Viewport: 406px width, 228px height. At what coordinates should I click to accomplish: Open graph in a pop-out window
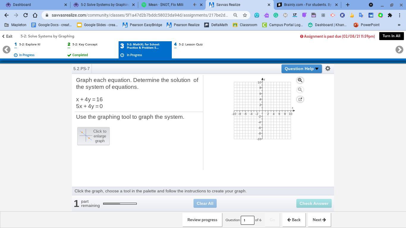coord(300,99)
